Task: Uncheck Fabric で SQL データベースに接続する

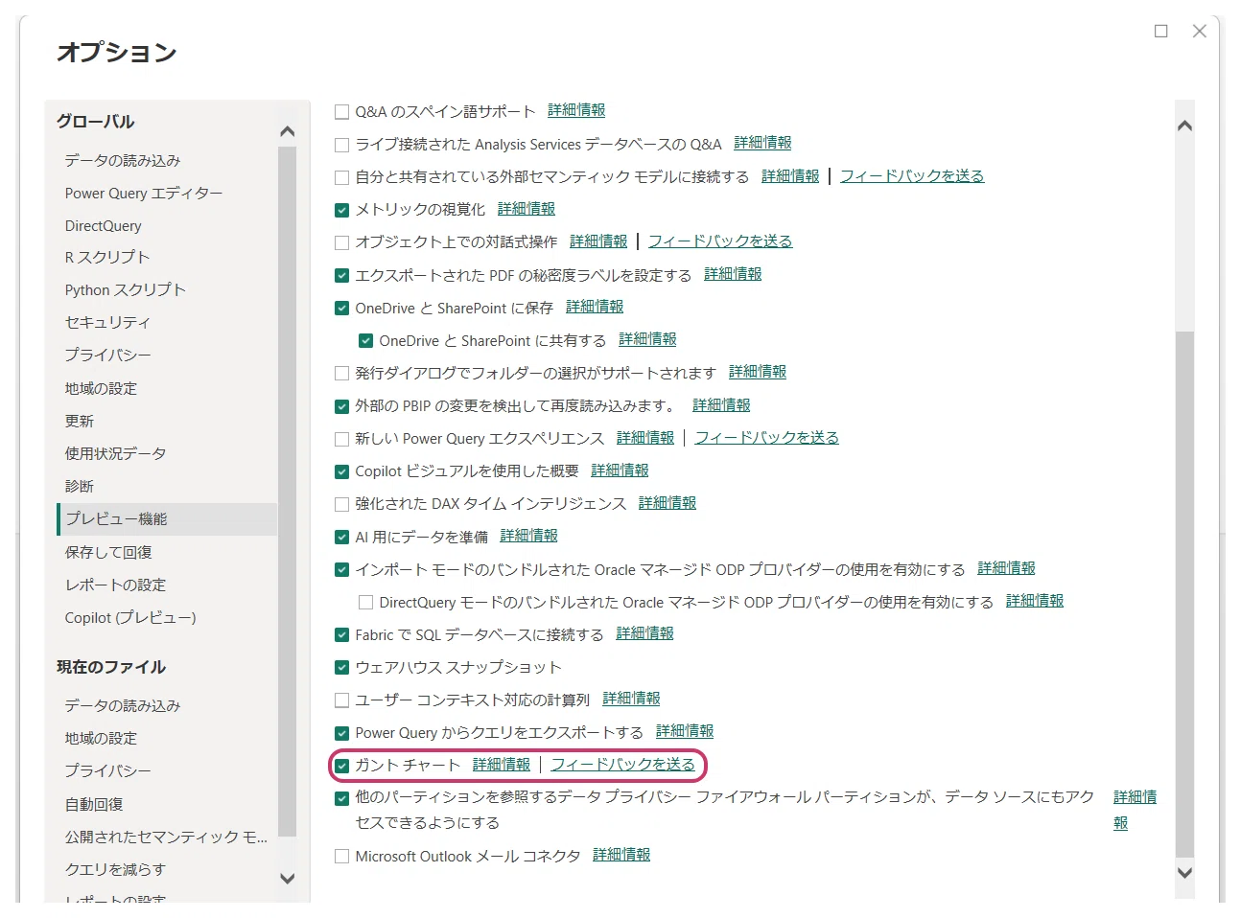Action: 341,635
